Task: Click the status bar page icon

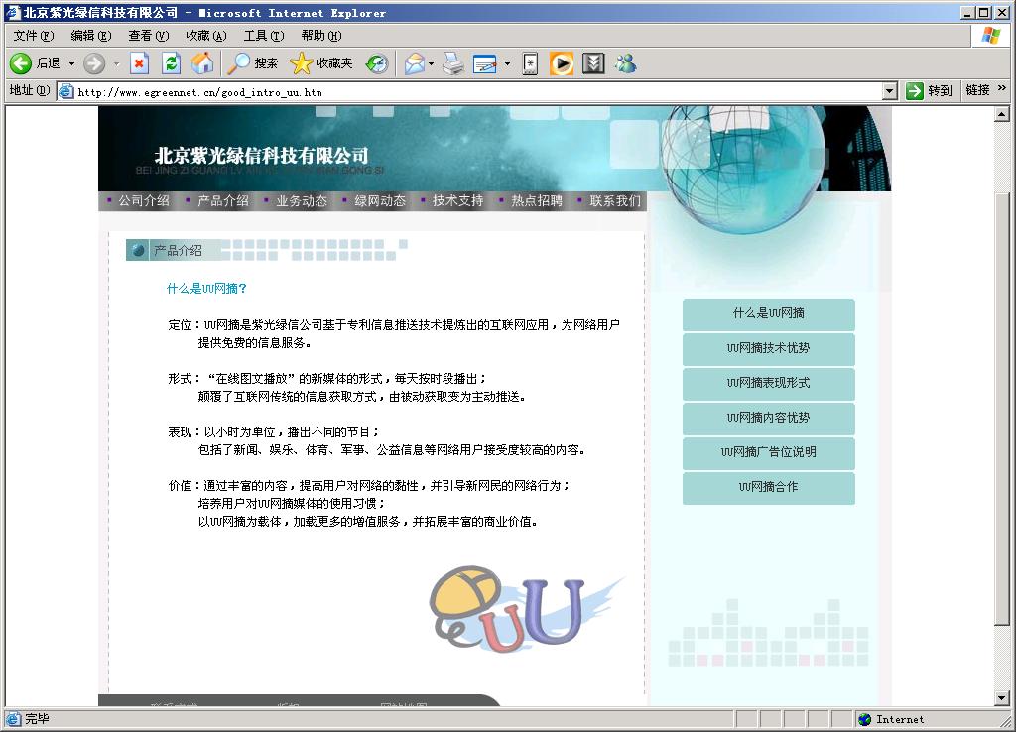Action: click(13, 718)
